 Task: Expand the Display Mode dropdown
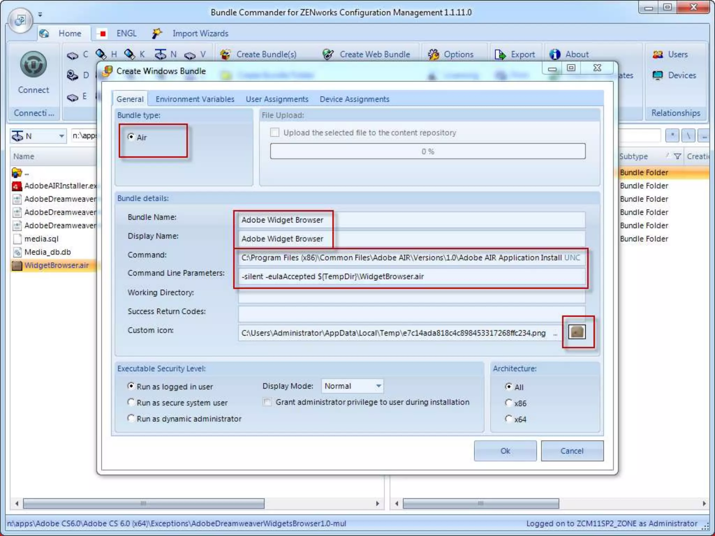click(x=378, y=386)
